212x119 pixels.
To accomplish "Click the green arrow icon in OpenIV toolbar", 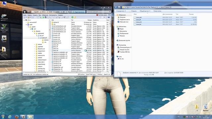I will (43, 17).
